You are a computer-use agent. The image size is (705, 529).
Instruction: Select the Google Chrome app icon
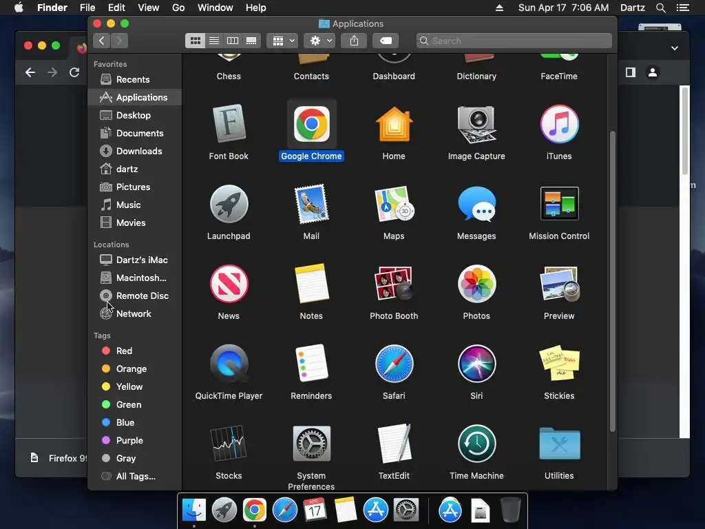[x=311, y=124]
